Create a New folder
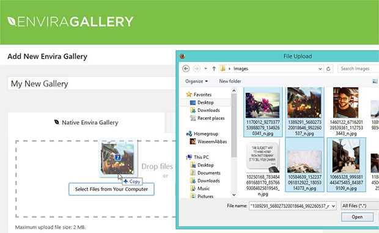Screen dimensions: 379x233 point(230,81)
